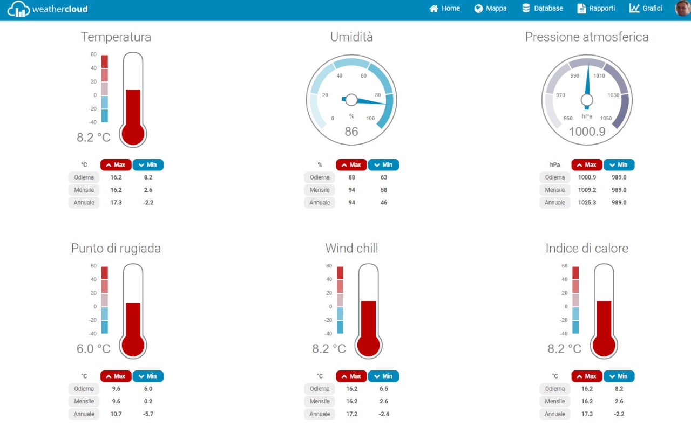Screen dimensions: 691x433
Task: Select Max under Pressione atmosferica
Action: coord(587,165)
